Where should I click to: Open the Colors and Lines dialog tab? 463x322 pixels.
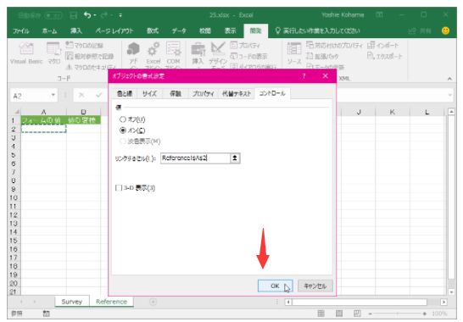tap(125, 93)
